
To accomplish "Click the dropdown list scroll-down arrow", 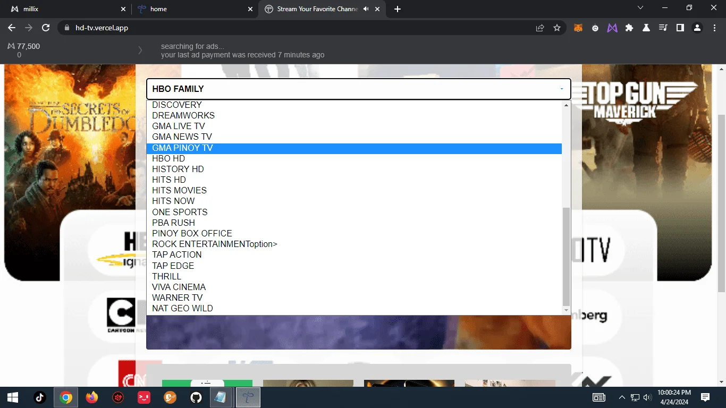I will [x=566, y=310].
